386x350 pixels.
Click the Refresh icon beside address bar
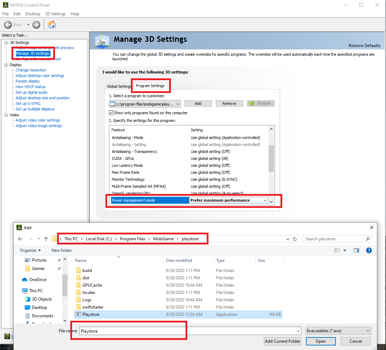coord(295,239)
